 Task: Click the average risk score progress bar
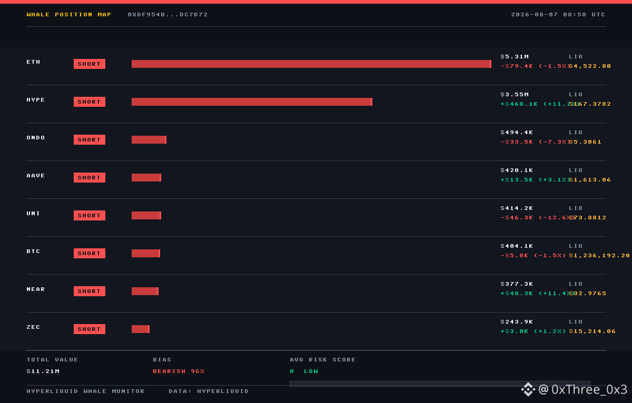coord(440,384)
